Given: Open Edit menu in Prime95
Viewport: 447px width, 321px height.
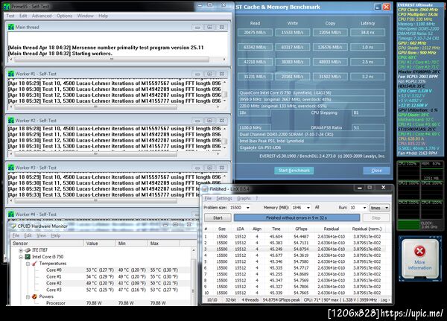Looking at the screenshot, I should click(23, 16).
